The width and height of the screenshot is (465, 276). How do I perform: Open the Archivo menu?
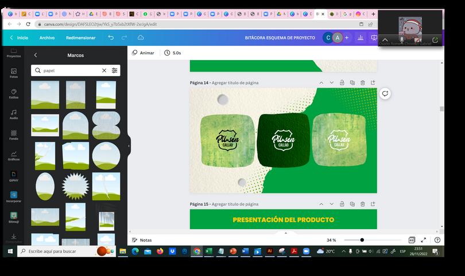coord(47,38)
